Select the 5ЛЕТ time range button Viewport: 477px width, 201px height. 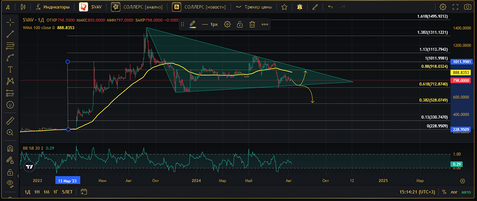pyautogui.click(x=67, y=192)
